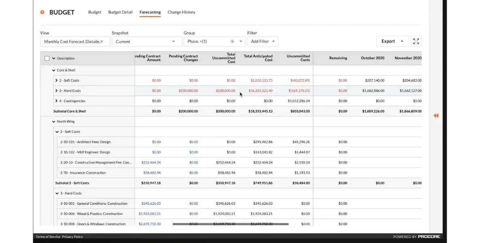This screenshot has height=243, width=486.
Task: Clear the Group selection with the x icon
Action: pyautogui.click(x=232, y=41)
